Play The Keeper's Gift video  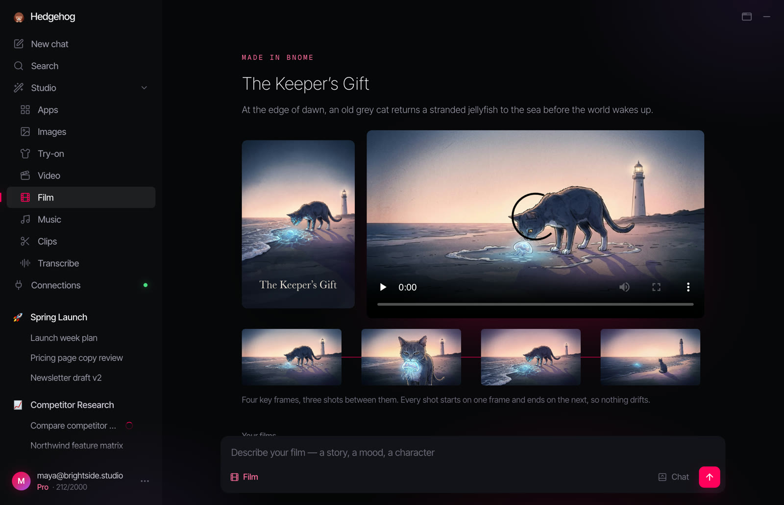383,287
